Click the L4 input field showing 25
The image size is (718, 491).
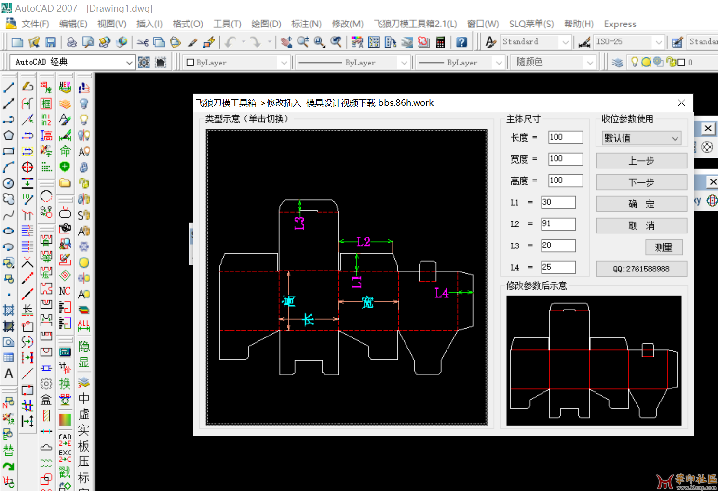click(558, 267)
